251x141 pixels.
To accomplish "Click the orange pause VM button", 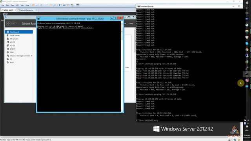I will (33, 5).
